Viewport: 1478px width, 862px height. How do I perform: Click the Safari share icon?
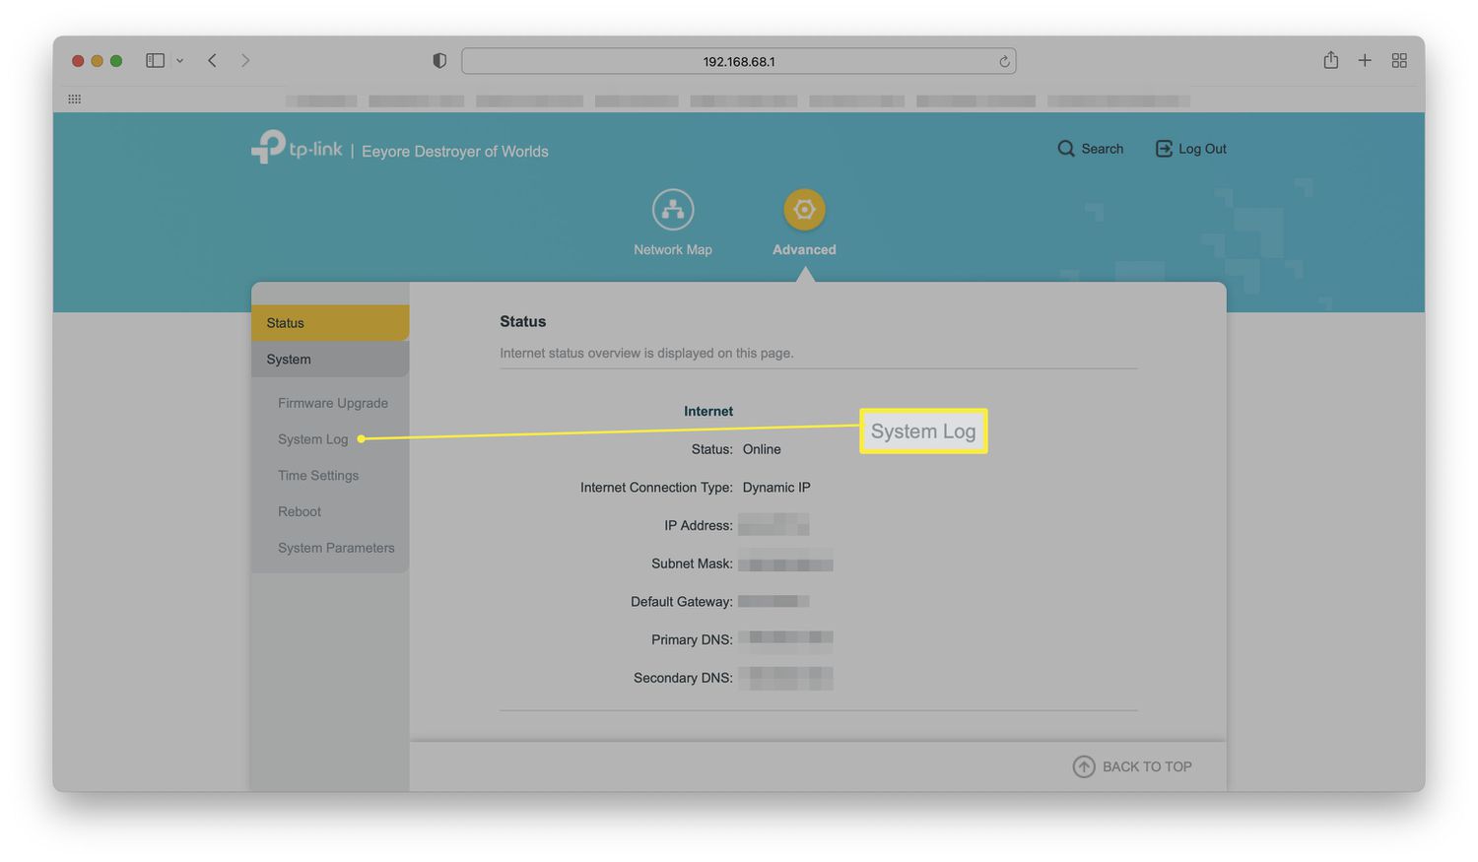(x=1330, y=60)
